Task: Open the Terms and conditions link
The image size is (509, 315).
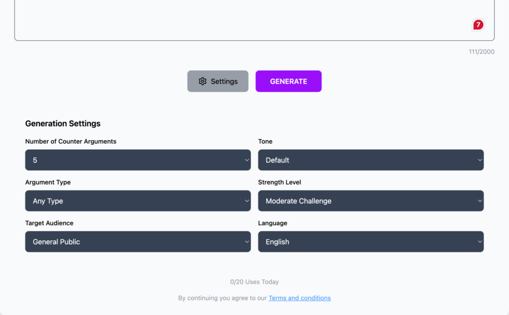Action: coord(299,298)
